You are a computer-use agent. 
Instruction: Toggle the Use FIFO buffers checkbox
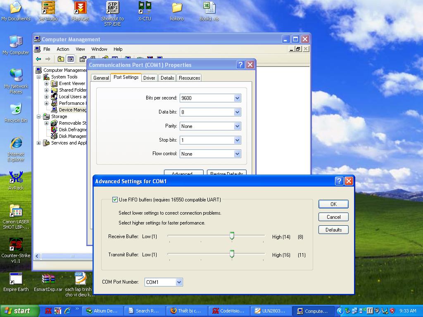pos(115,200)
